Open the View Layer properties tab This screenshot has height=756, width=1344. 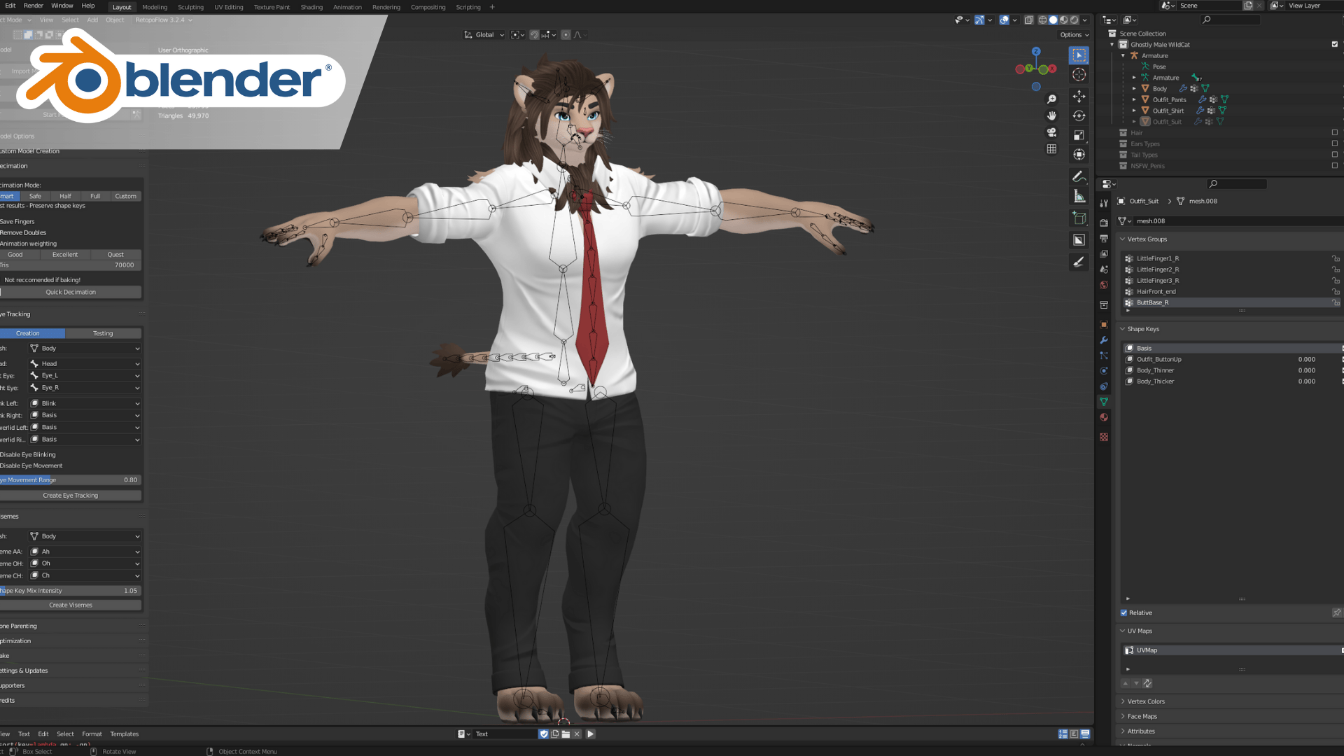point(1104,254)
